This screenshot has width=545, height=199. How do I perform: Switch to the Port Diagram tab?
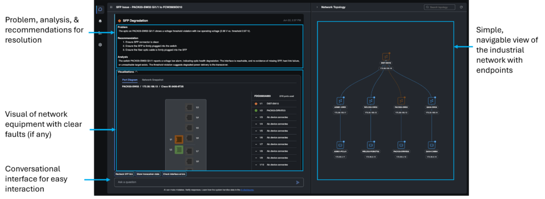coord(130,80)
